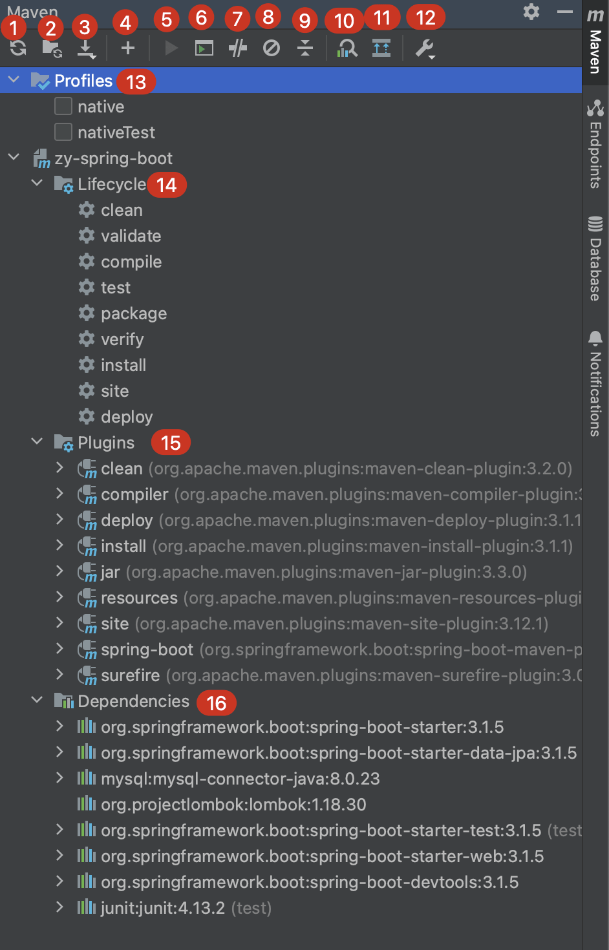
Task: Expand the spring-boot plugin node
Action: click(x=60, y=648)
